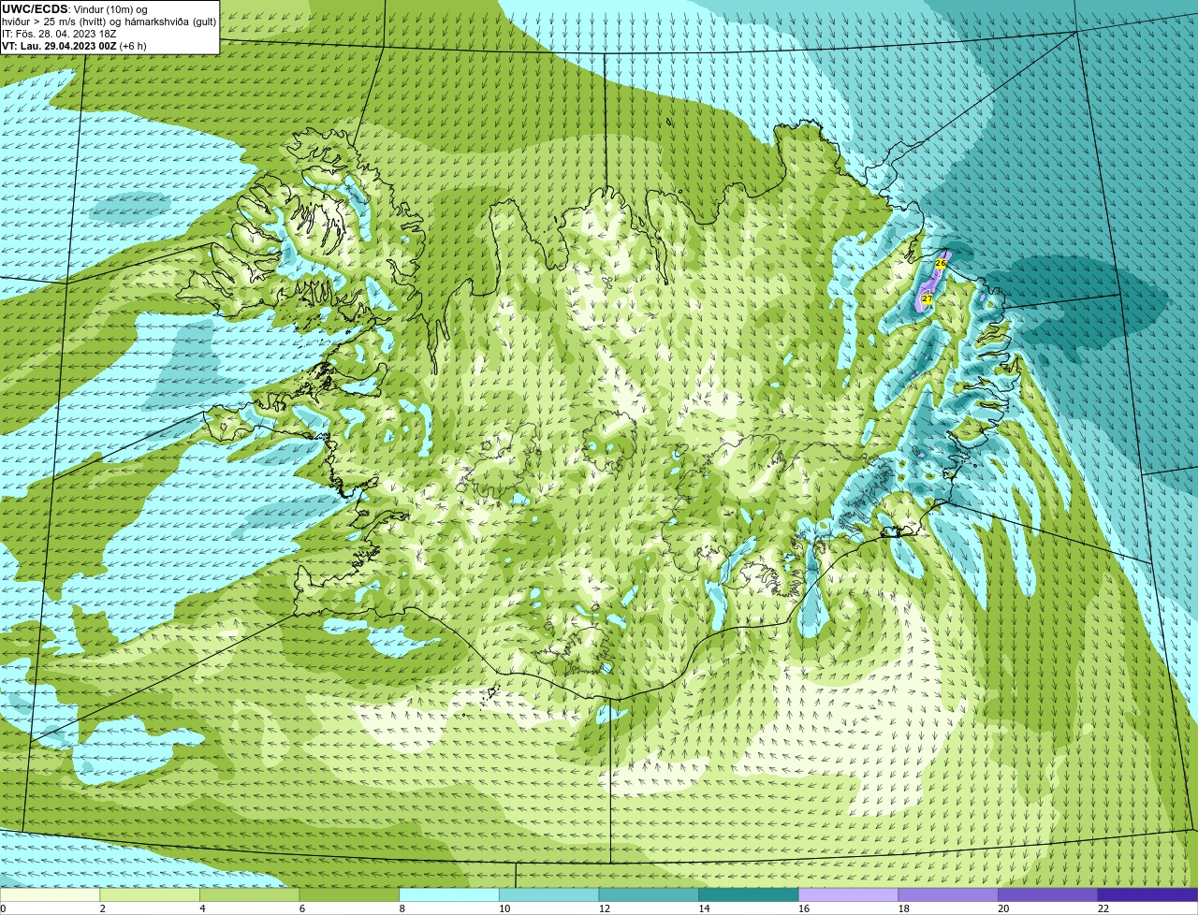Click the 10–12 m/s light teal legend swatch
Viewport: 1198px width, 915px height.
click(x=548, y=894)
